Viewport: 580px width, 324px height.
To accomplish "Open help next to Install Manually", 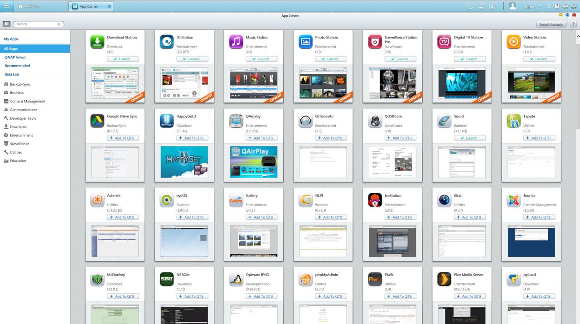I will [x=573, y=24].
